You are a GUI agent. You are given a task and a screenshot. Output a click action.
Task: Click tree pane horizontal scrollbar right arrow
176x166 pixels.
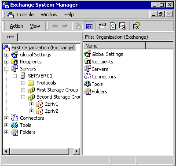coord(76,151)
